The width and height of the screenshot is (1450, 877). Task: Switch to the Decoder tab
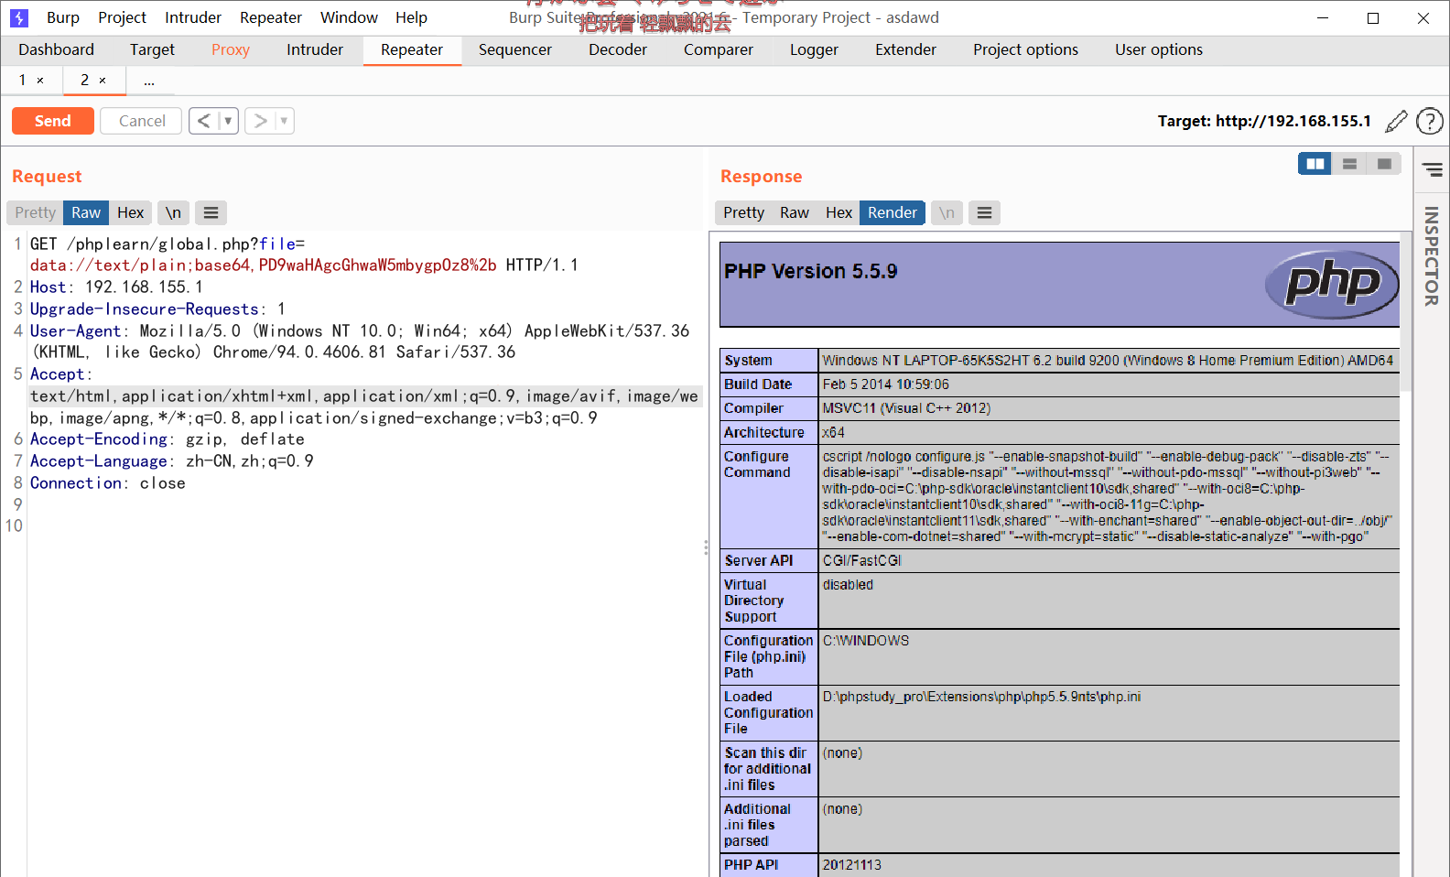(x=618, y=49)
